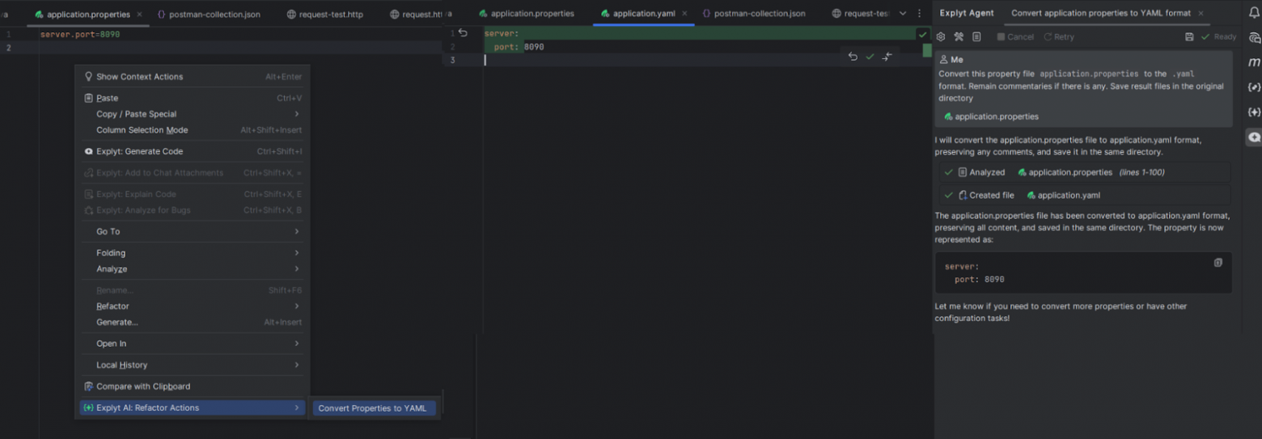Switch to Explyt Agent tab
Image resolution: width=1262 pixels, height=439 pixels.
(x=967, y=14)
